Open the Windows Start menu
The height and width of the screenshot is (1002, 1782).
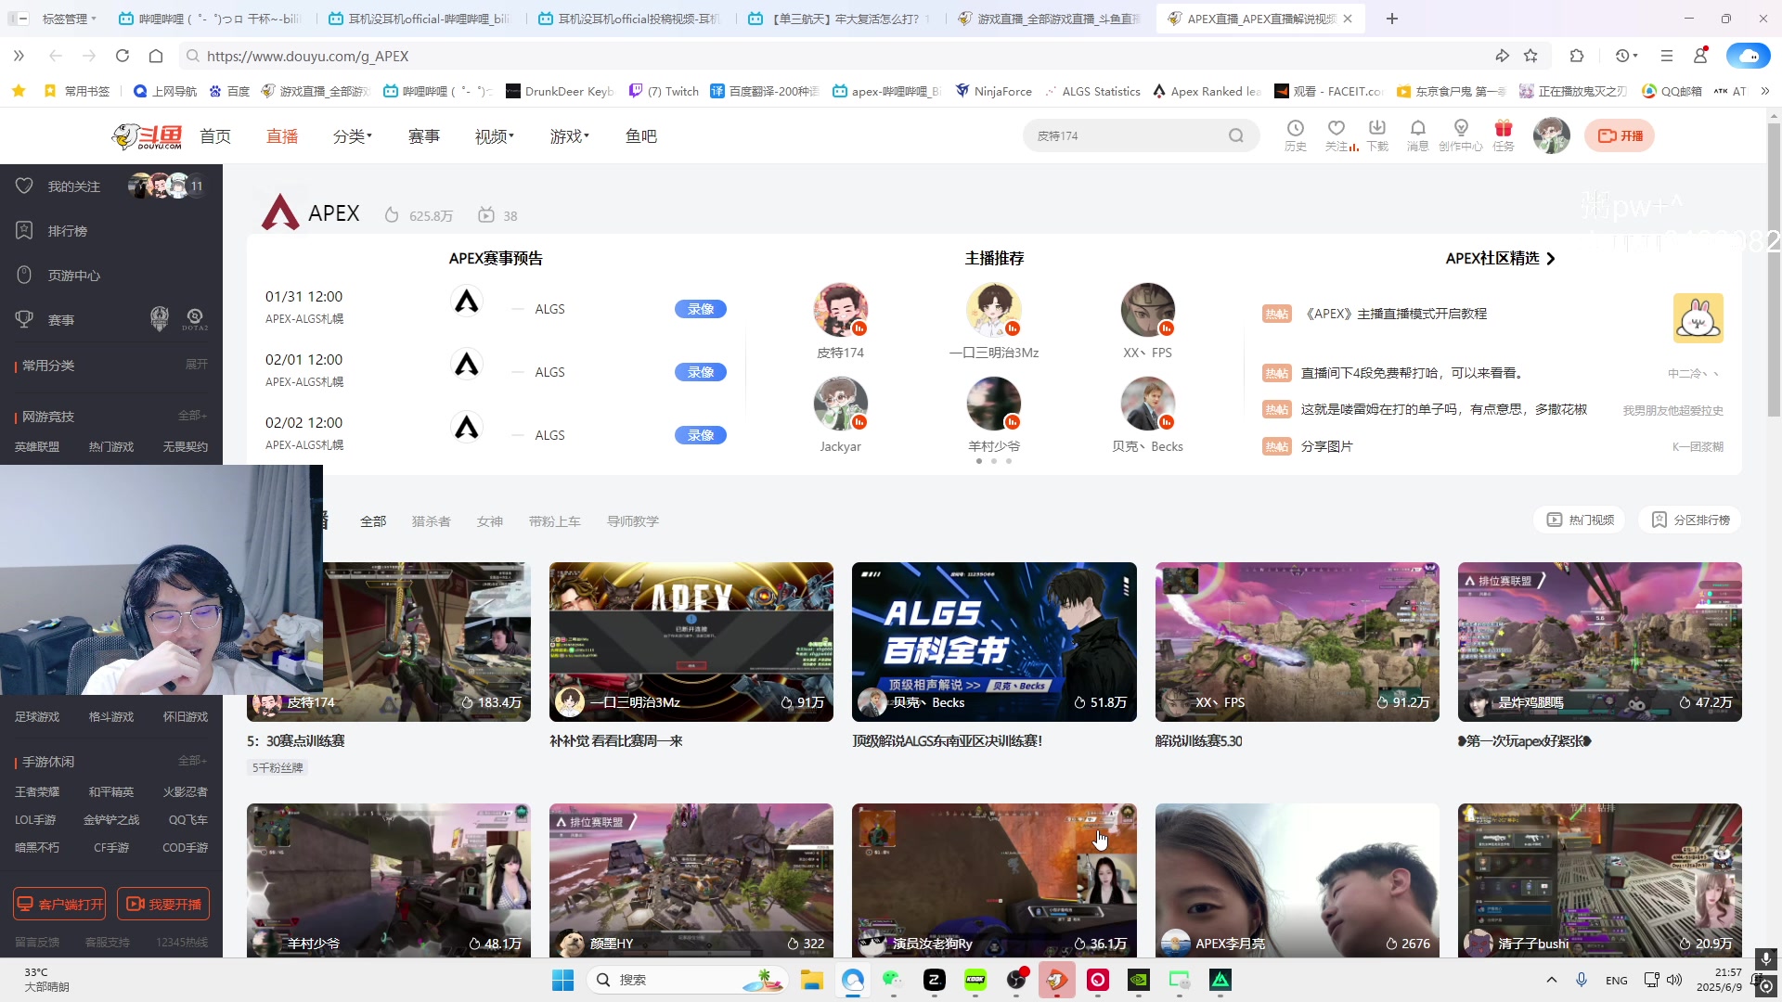pos(562,980)
